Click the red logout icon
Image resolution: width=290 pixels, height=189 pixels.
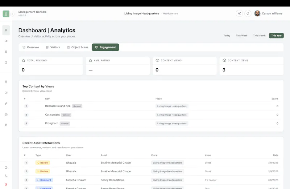(x=6, y=184)
